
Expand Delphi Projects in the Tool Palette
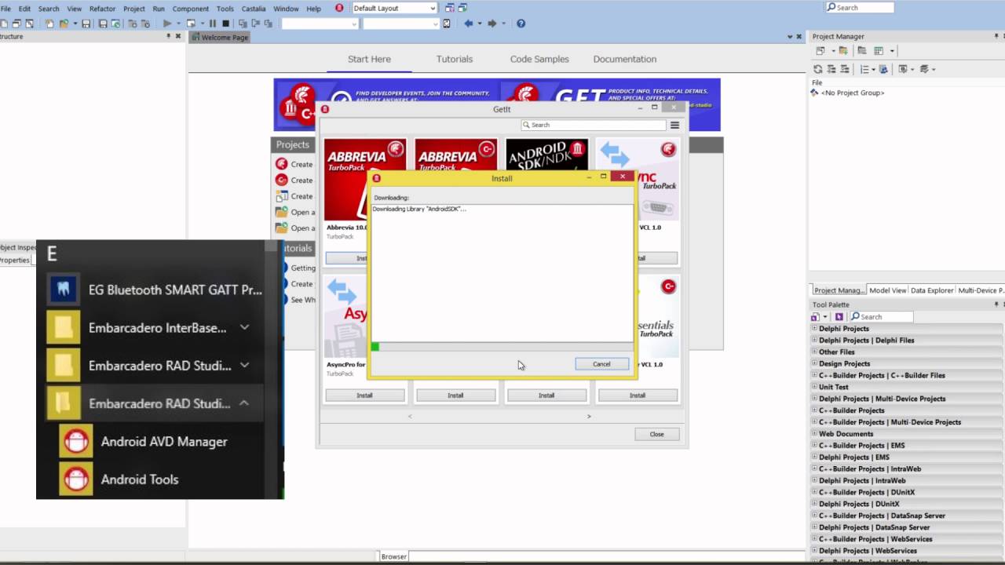814,329
